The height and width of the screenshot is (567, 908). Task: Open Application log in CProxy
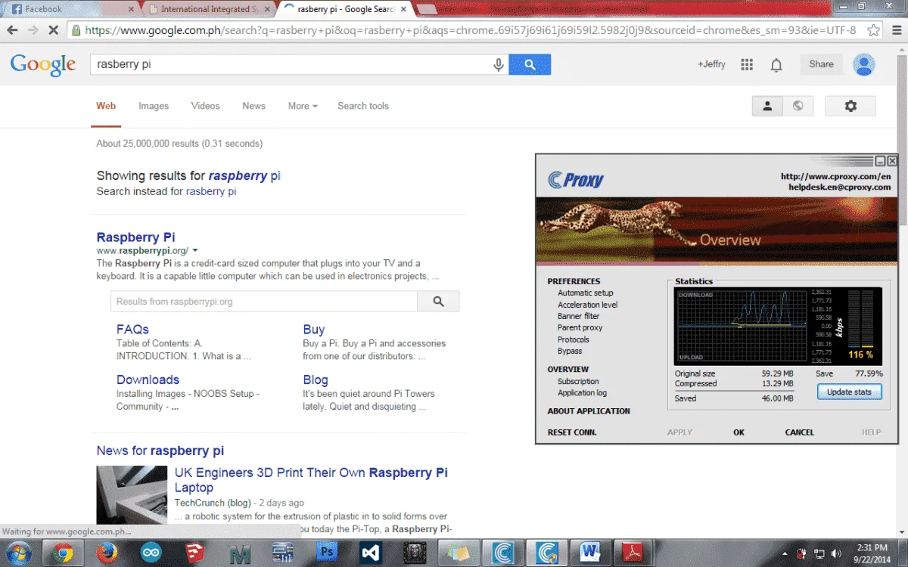(583, 393)
